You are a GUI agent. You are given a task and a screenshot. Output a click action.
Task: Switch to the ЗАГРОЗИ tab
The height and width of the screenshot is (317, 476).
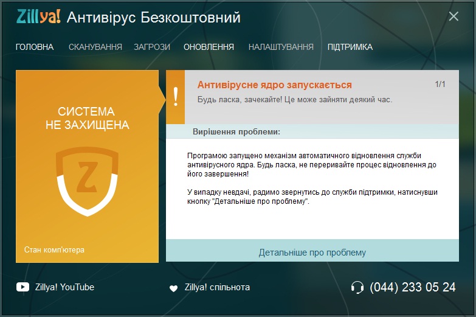(x=151, y=47)
